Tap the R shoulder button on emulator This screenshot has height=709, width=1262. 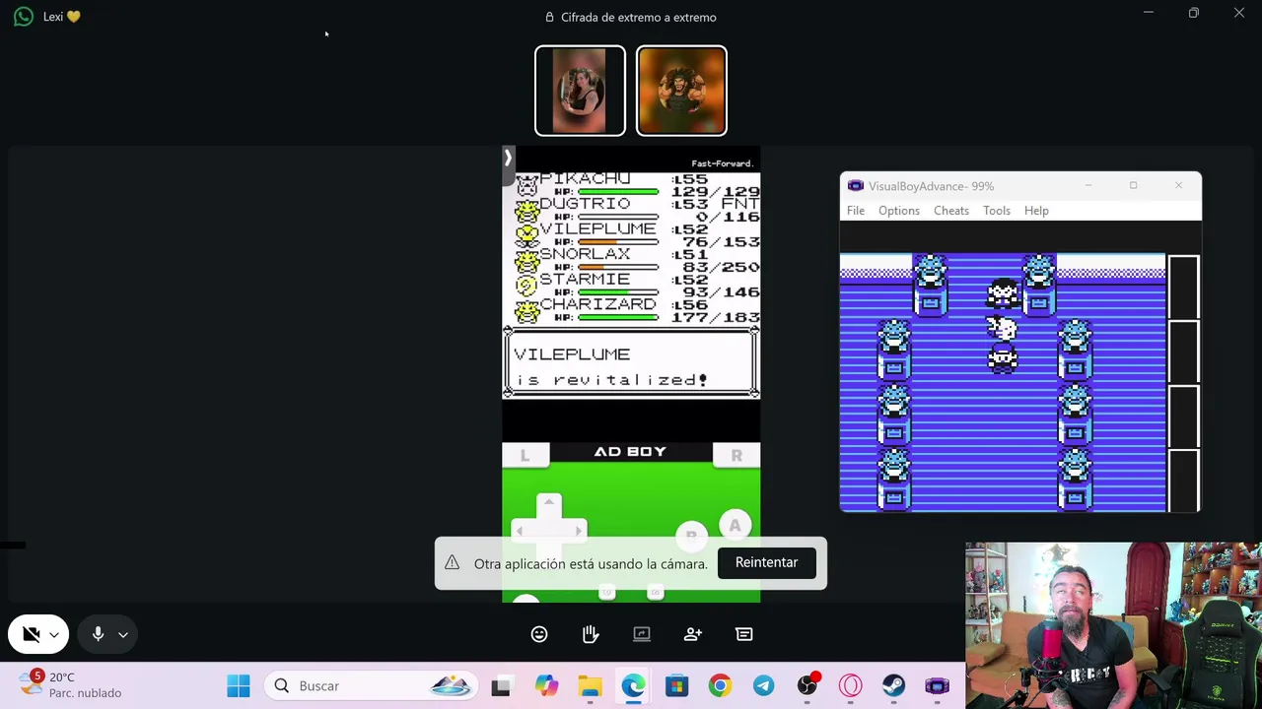point(736,455)
